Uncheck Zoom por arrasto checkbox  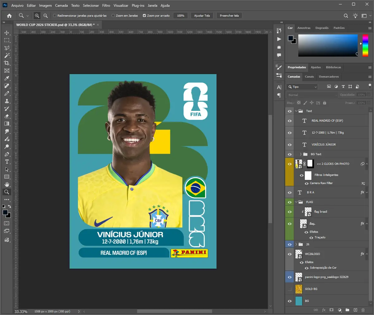pyautogui.click(x=144, y=16)
